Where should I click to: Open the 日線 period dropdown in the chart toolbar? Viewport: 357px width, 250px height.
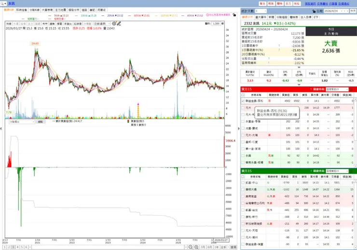point(102,24)
